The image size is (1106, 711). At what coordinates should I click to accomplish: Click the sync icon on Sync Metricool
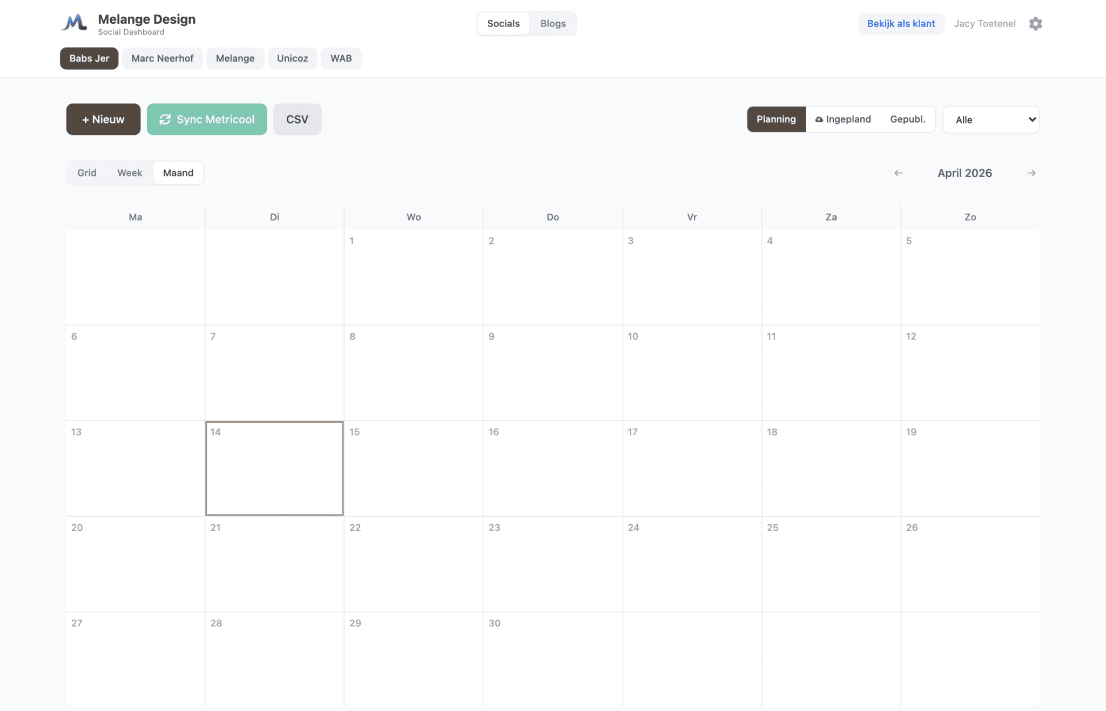[x=166, y=119]
